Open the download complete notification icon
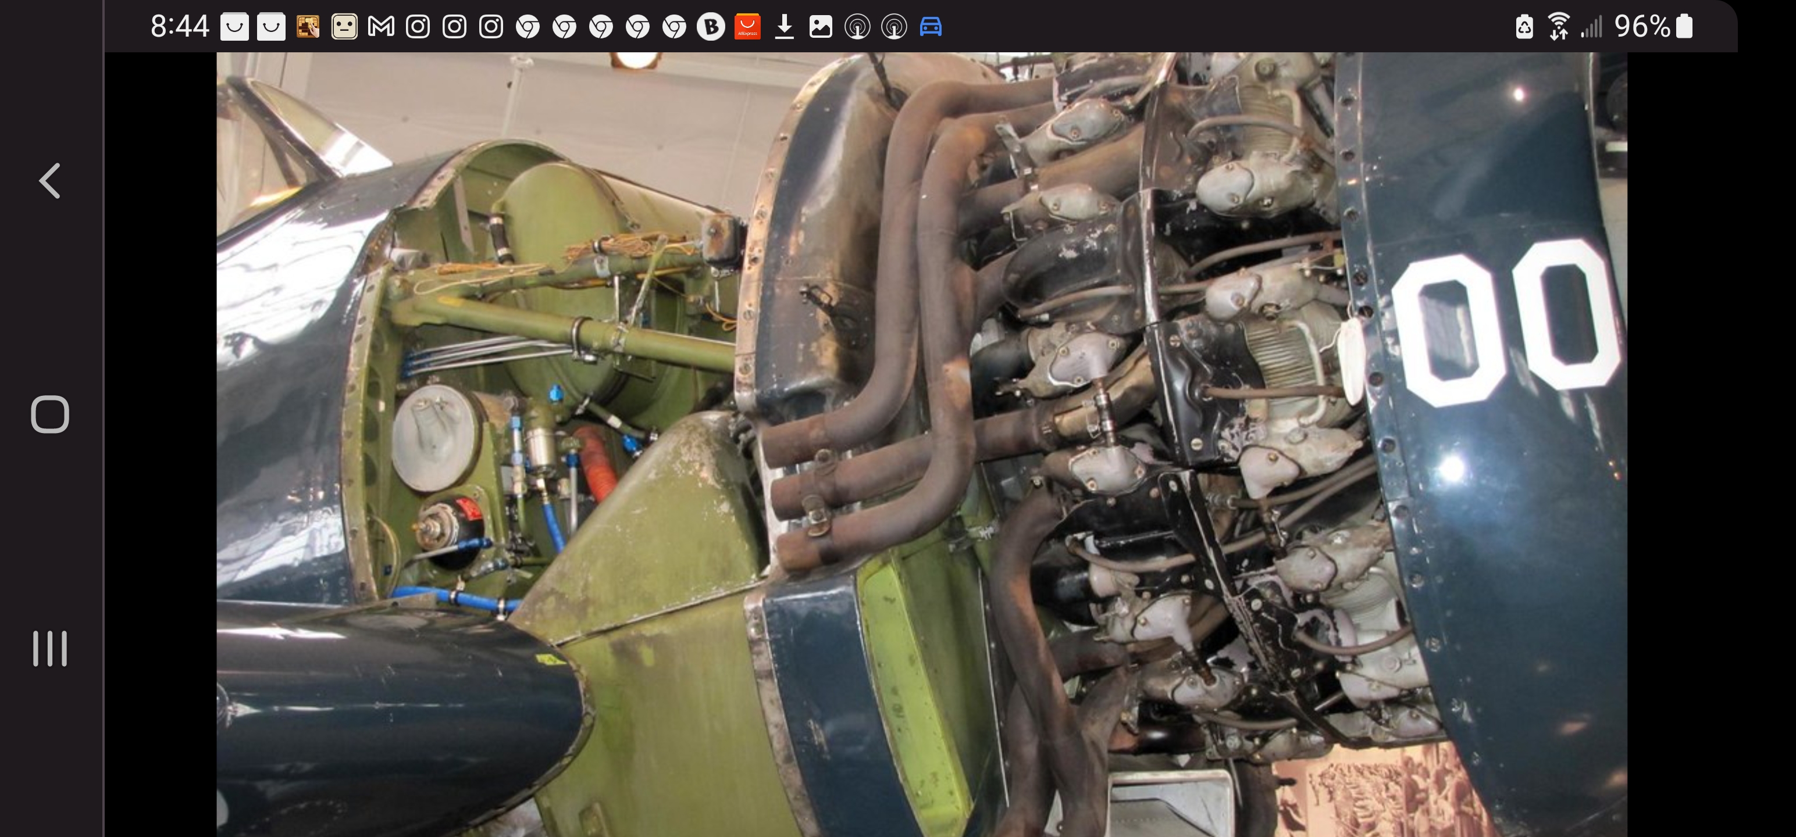1796x837 pixels. click(785, 27)
